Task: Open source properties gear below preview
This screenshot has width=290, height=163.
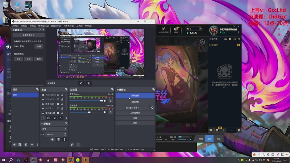Action: click(81, 83)
